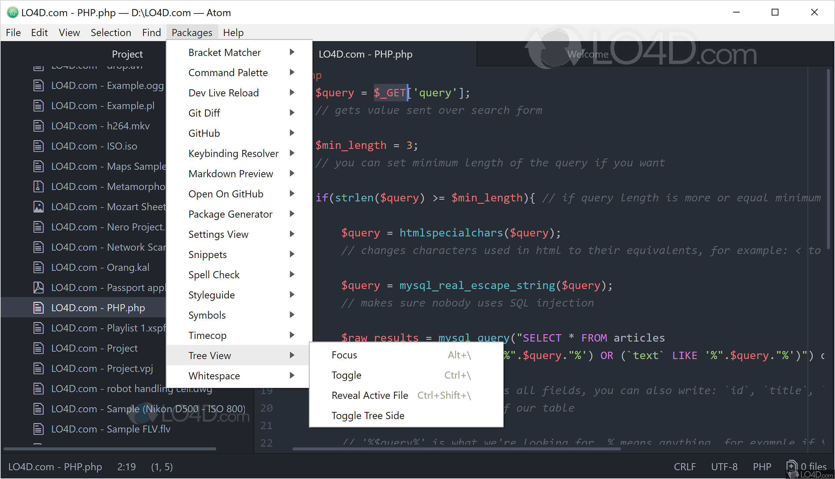Open the Selection menu
The image size is (835, 479).
pos(111,33)
